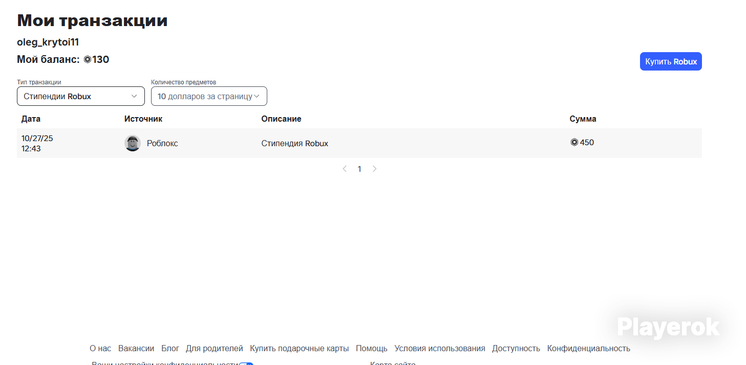Click the description "Стипендия Robux"
This screenshot has width=746, height=365.
coord(295,143)
